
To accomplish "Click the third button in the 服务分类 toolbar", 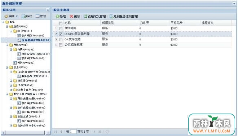I will click(x=40, y=16).
